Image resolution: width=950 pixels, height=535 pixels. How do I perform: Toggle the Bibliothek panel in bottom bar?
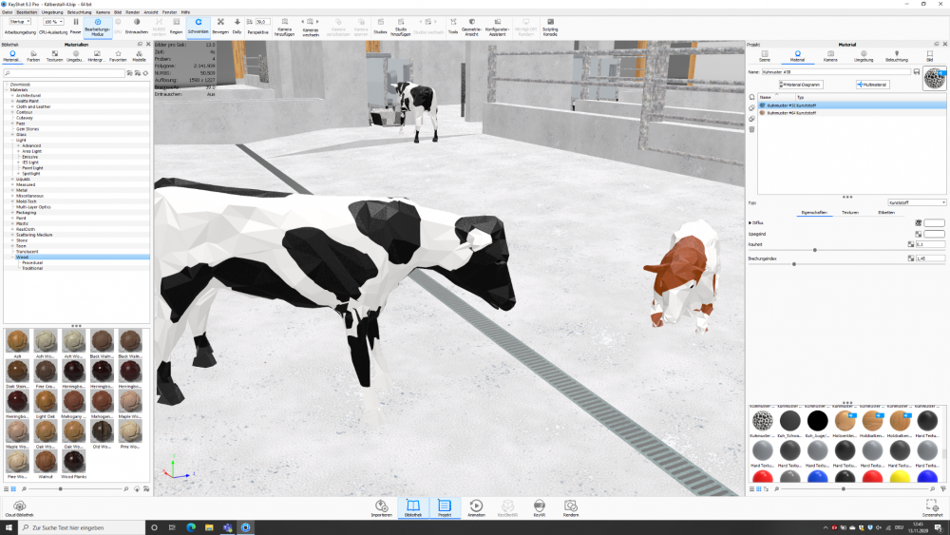412,508
